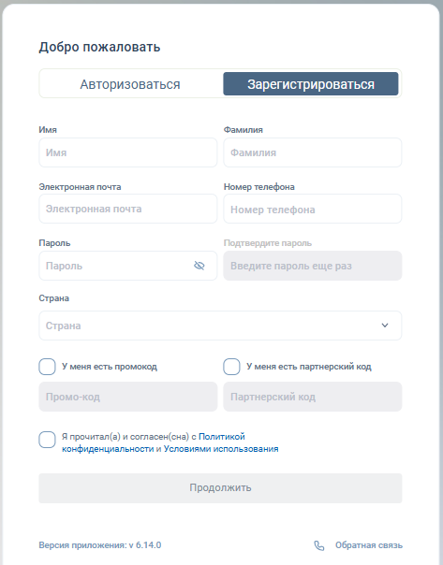Image resolution: width=443 pixels, height=565 pixels.
Task: Click the Партнерский код input field
Action: (x=313, y=397)
